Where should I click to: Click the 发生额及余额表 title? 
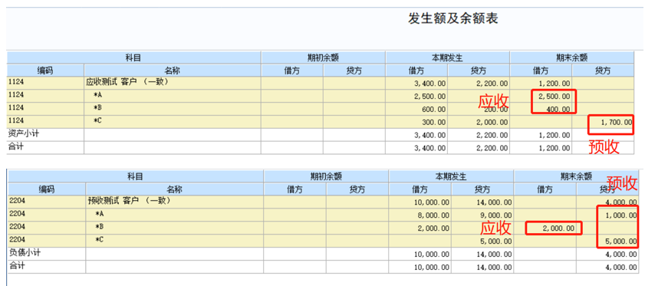452,18
